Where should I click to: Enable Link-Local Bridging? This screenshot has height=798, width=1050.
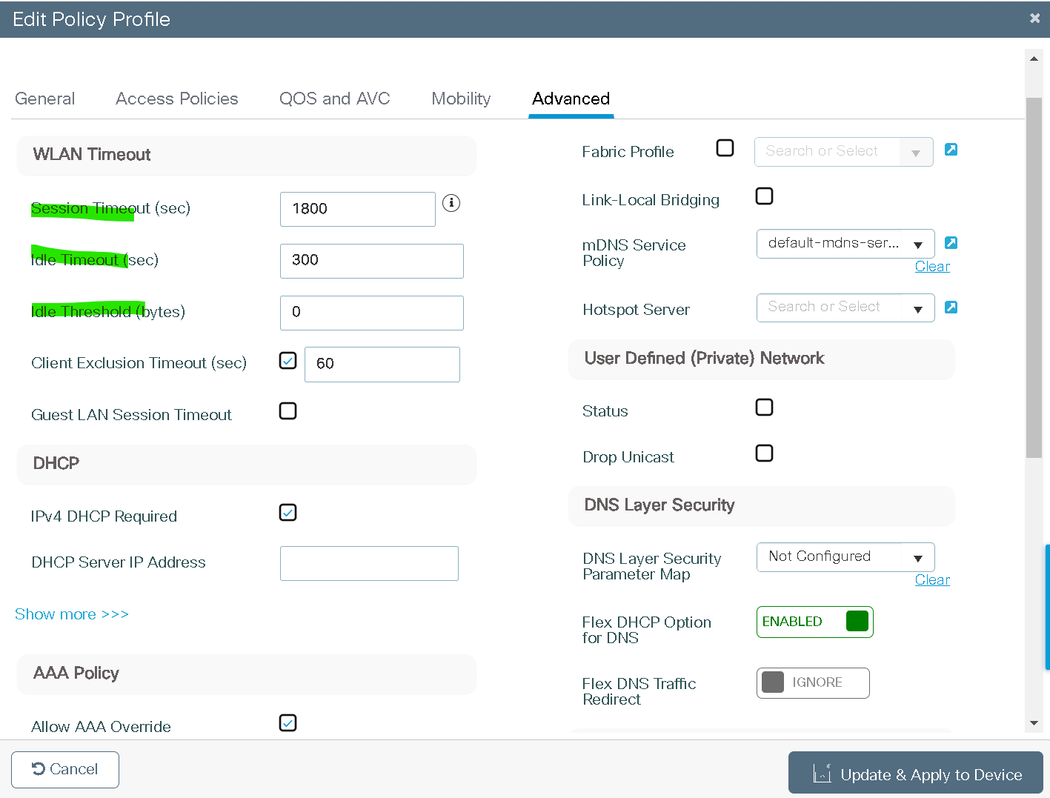pos(764,196)
